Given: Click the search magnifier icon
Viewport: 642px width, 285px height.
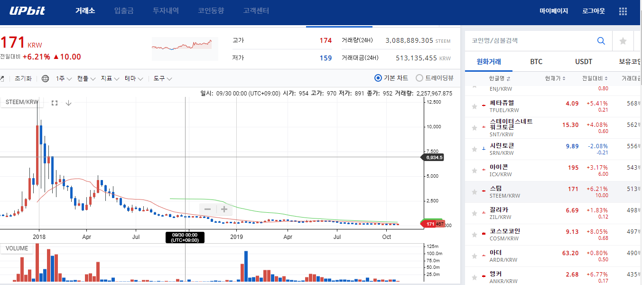Looking at the screenshot, I should tap(601, 41).
